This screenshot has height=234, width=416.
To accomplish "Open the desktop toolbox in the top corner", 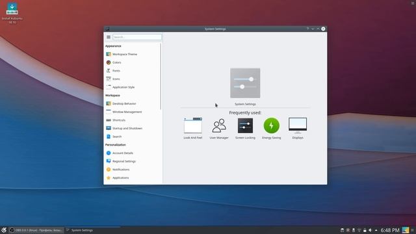I will pyautogui.click(x=413, y=3).
